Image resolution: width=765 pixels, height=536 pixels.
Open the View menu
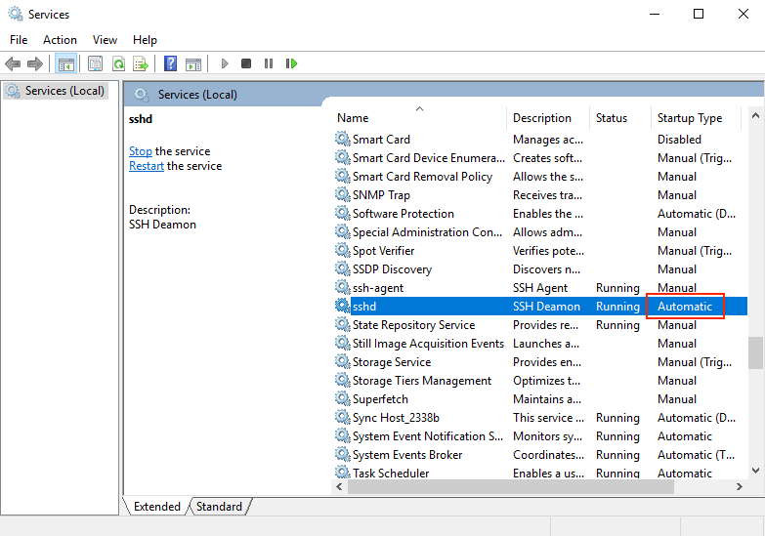pyautogui.click(x=105, y=40)
